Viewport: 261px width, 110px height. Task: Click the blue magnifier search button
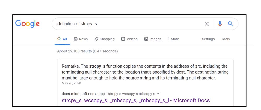[230, 24]
